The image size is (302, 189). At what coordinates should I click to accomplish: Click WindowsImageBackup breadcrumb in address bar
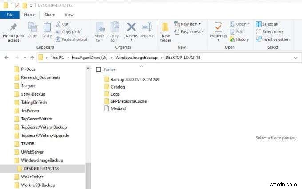click(x=136, y=58)
